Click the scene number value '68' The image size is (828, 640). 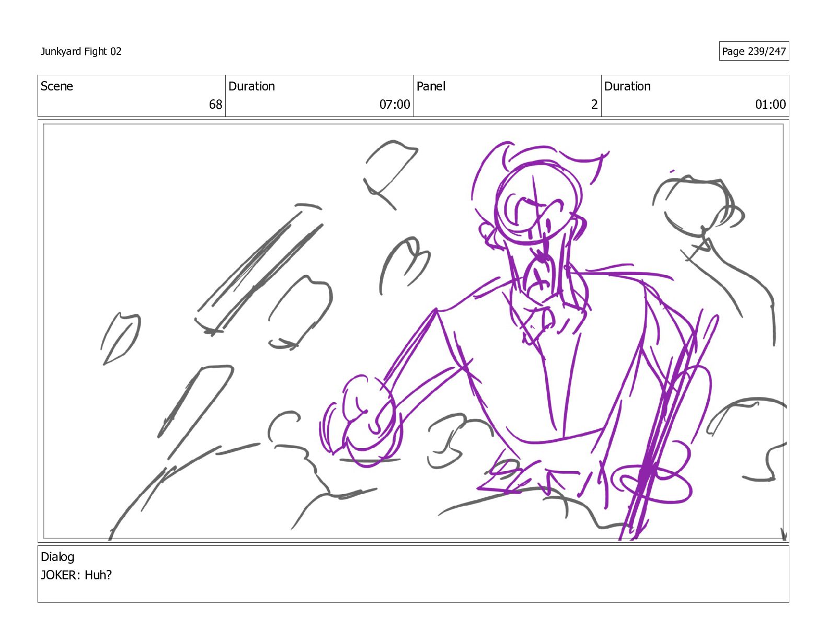click(x=215, y=105)
